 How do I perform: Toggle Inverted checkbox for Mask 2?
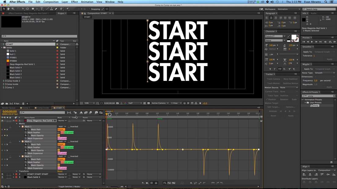coord(69,141)
